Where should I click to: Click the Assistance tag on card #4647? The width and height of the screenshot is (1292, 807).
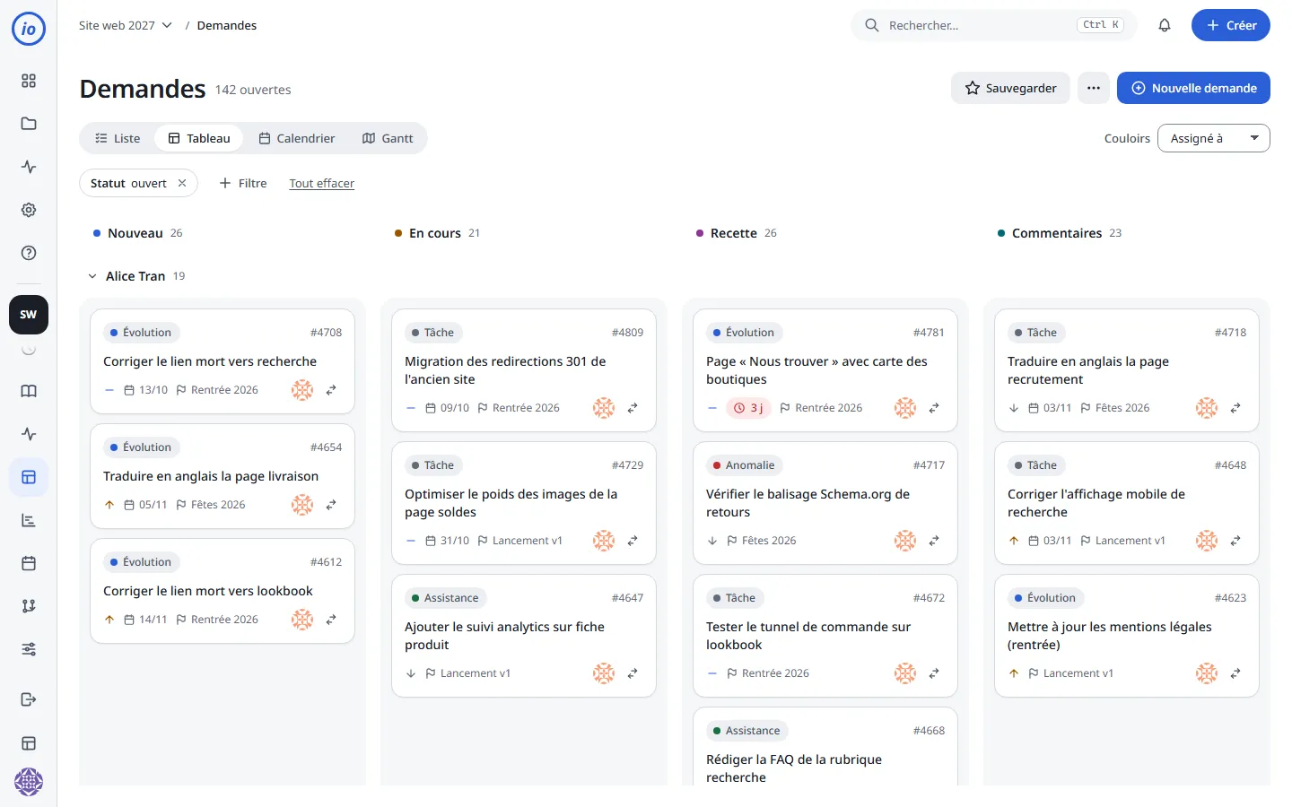pos(445,598)
